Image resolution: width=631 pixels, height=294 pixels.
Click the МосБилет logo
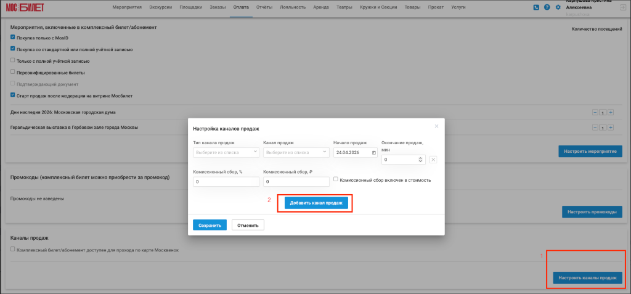coord(25,7)
